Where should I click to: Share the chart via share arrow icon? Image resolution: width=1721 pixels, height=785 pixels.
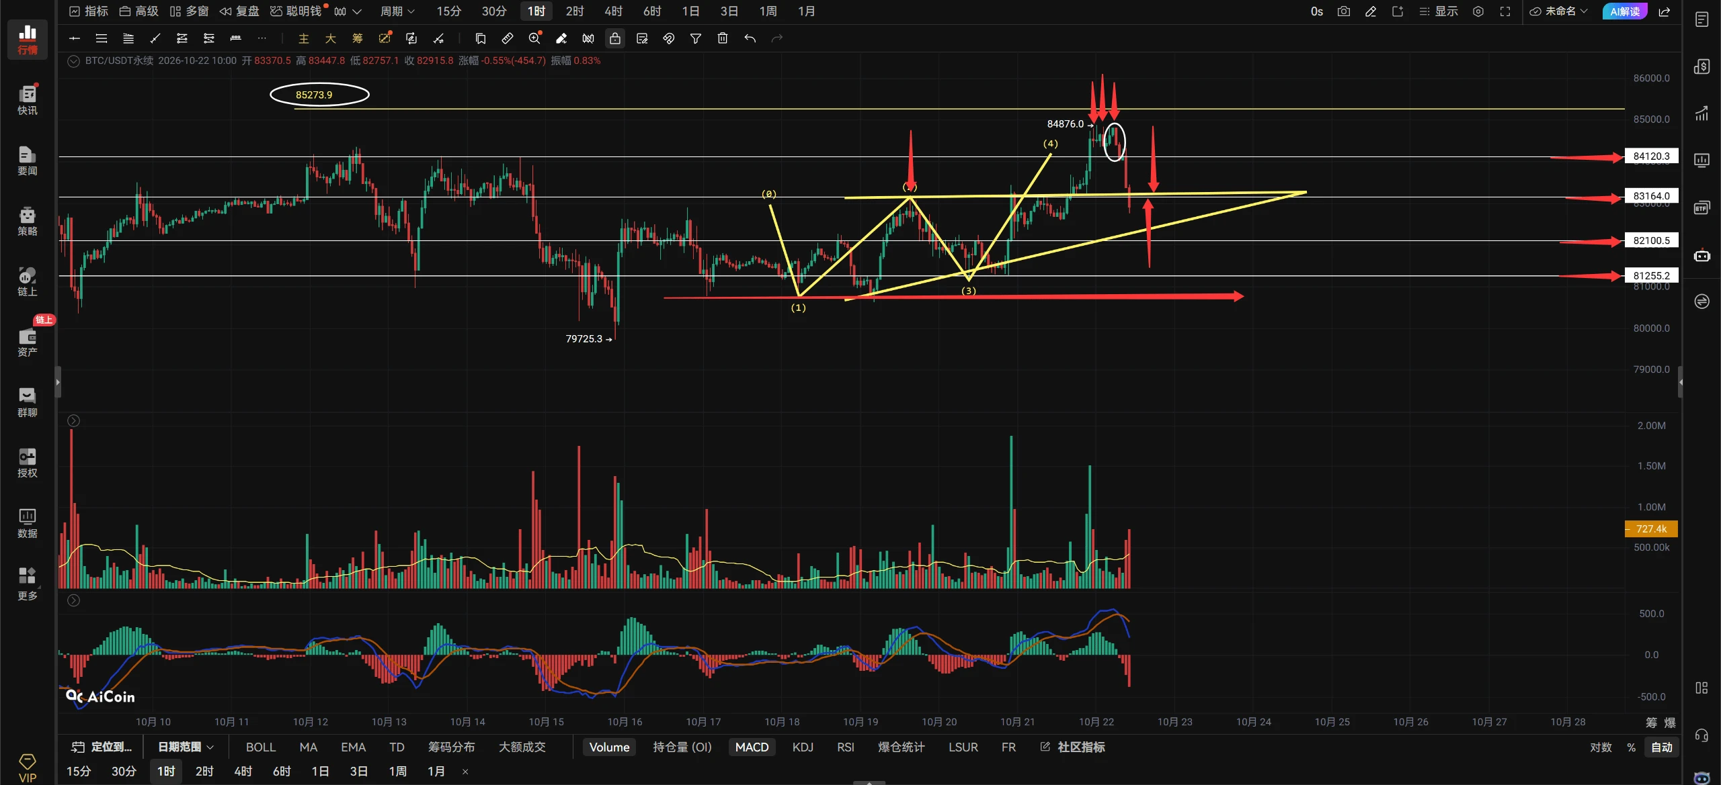tap(1665, 11)
